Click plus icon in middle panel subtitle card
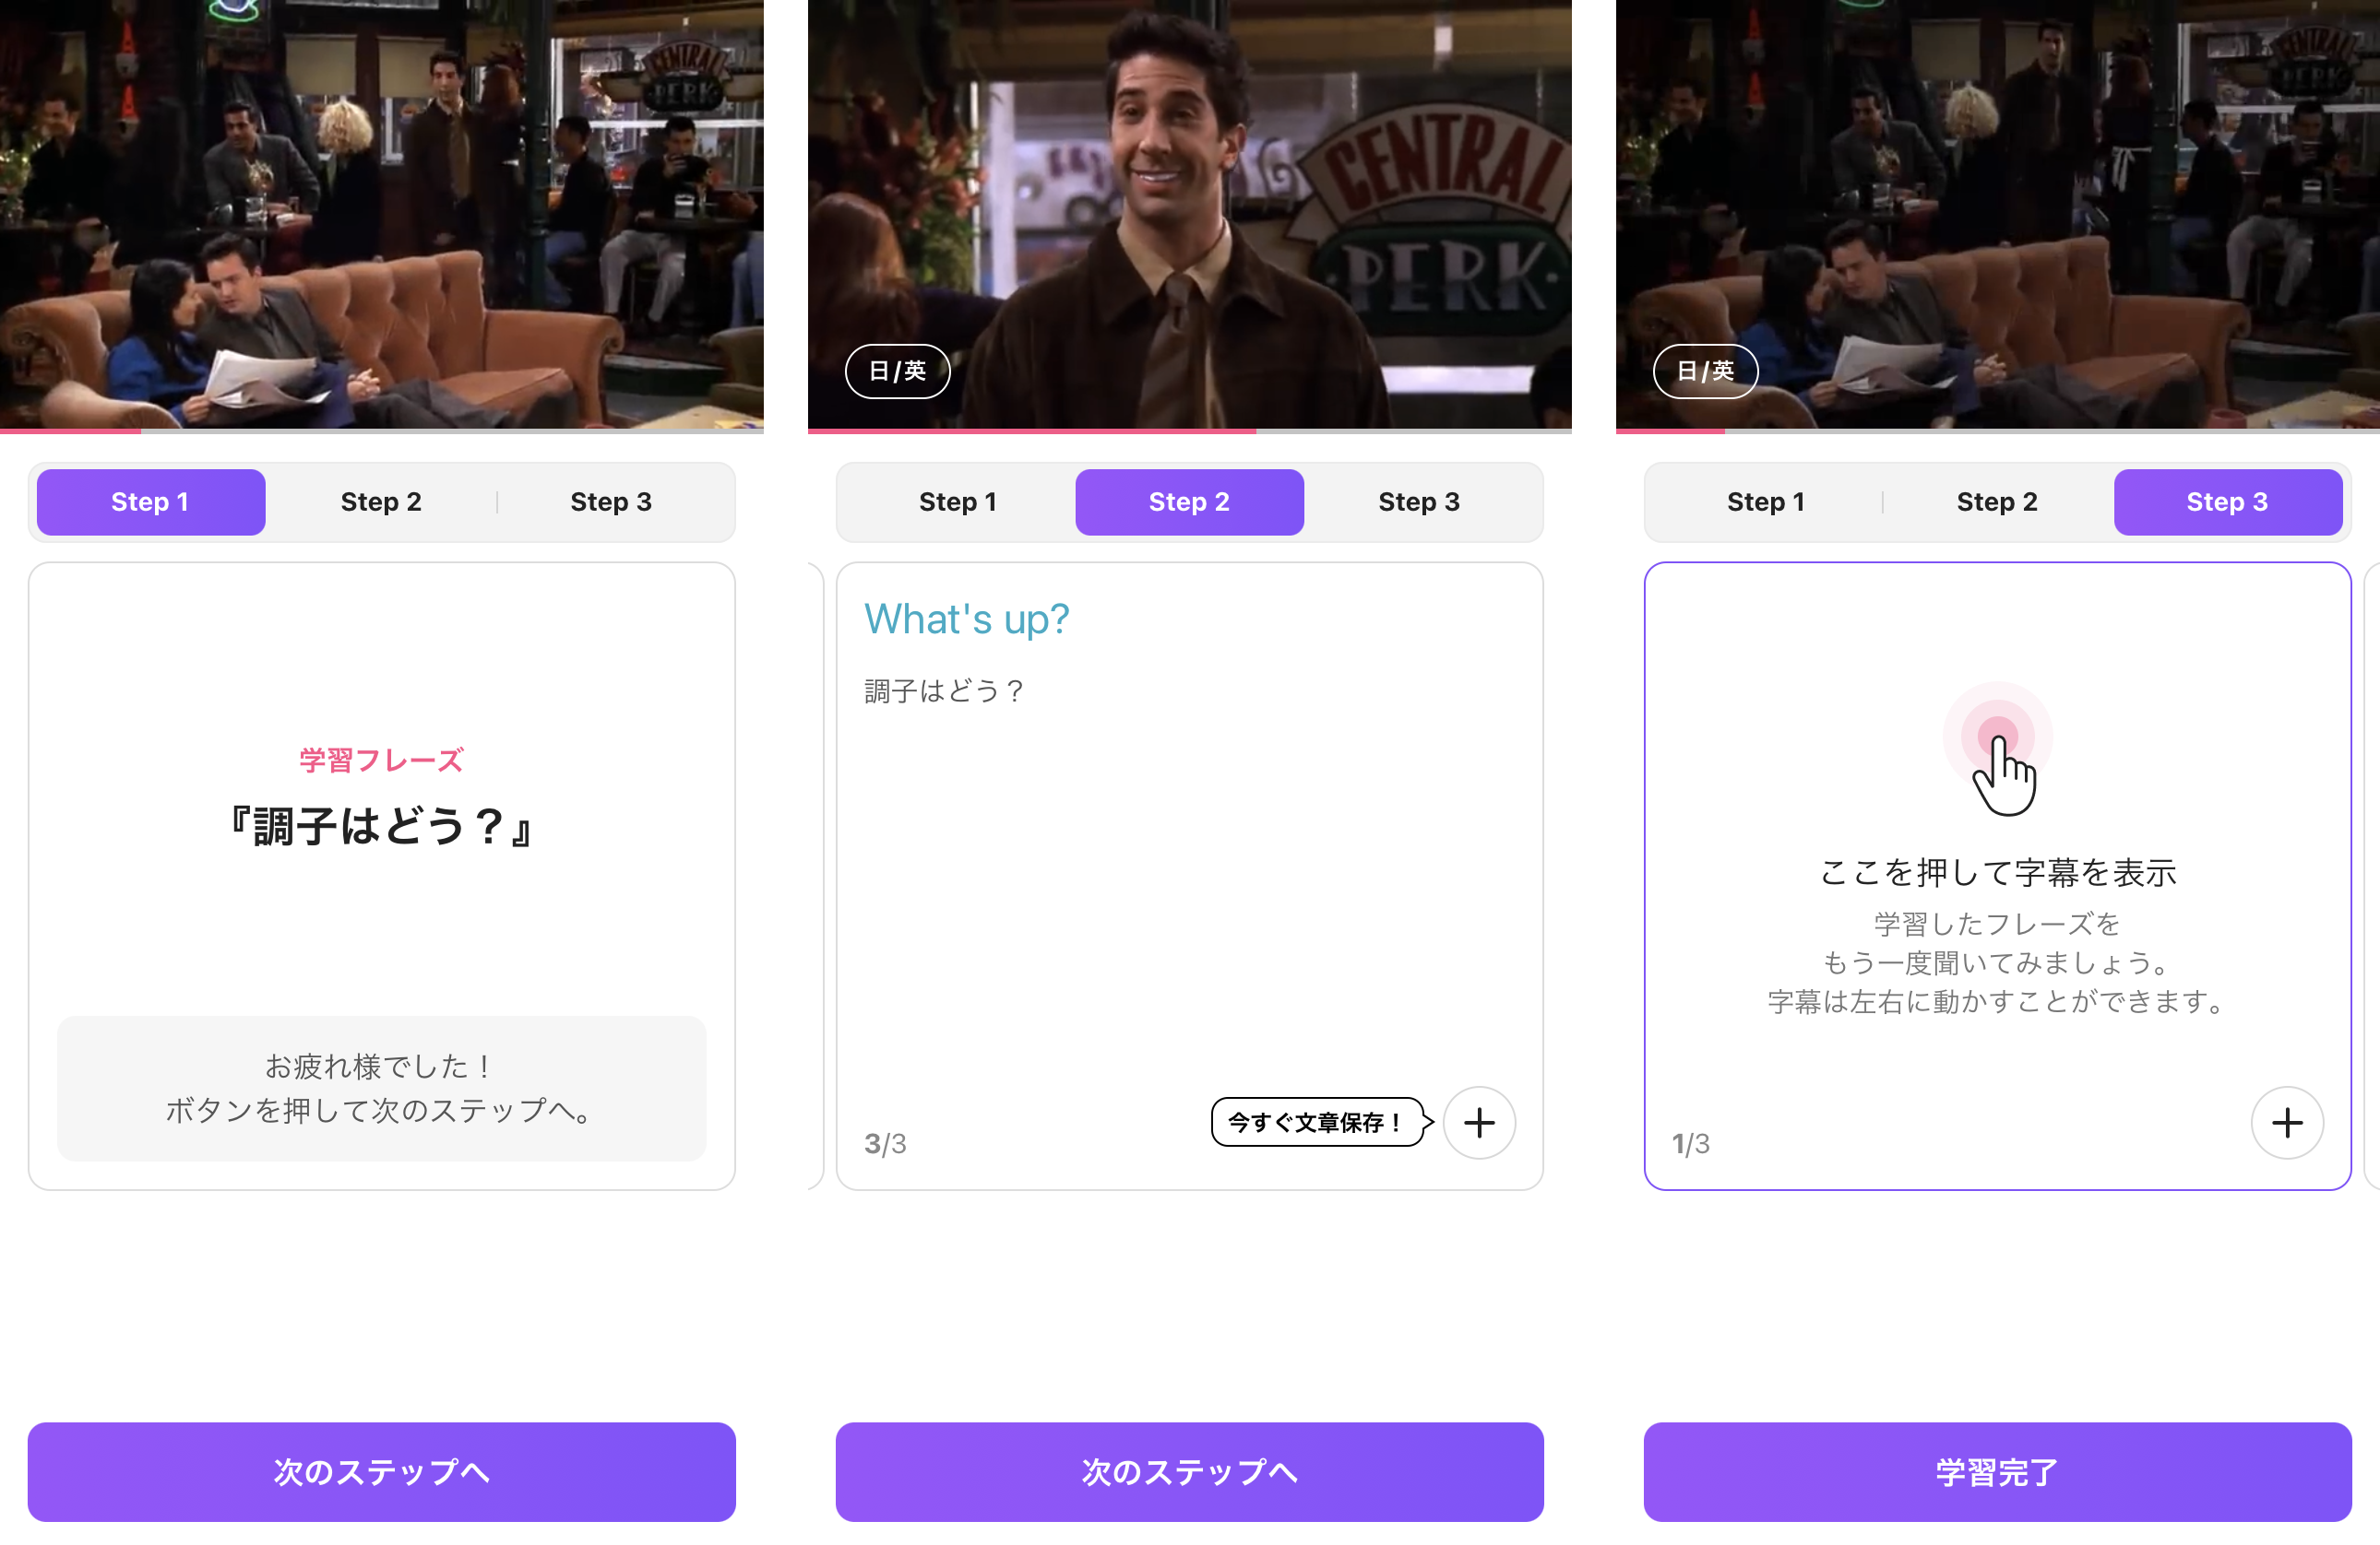This screenshot has height=1545, width=2380. tap(1478, 1122)
